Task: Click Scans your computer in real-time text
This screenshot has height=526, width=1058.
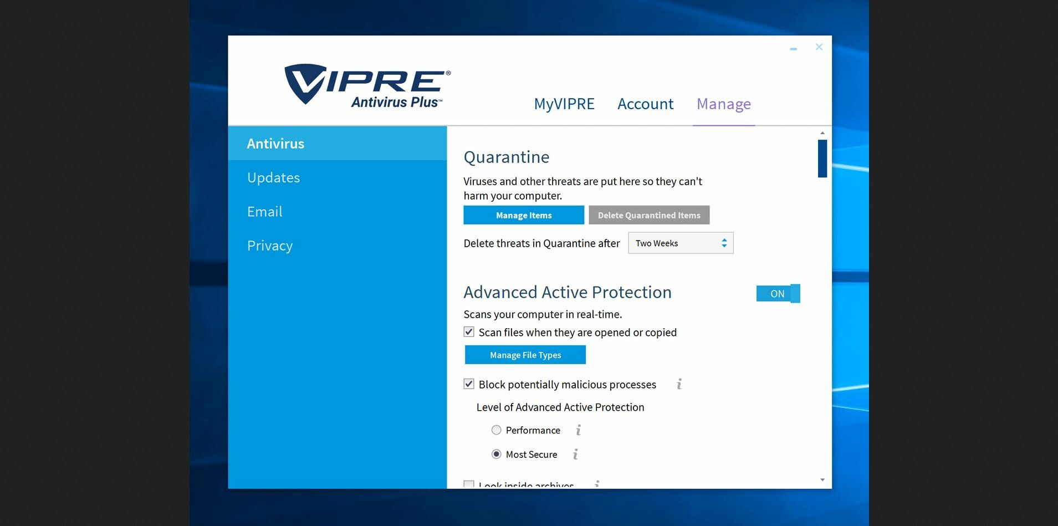Action: tap(543, 314)
